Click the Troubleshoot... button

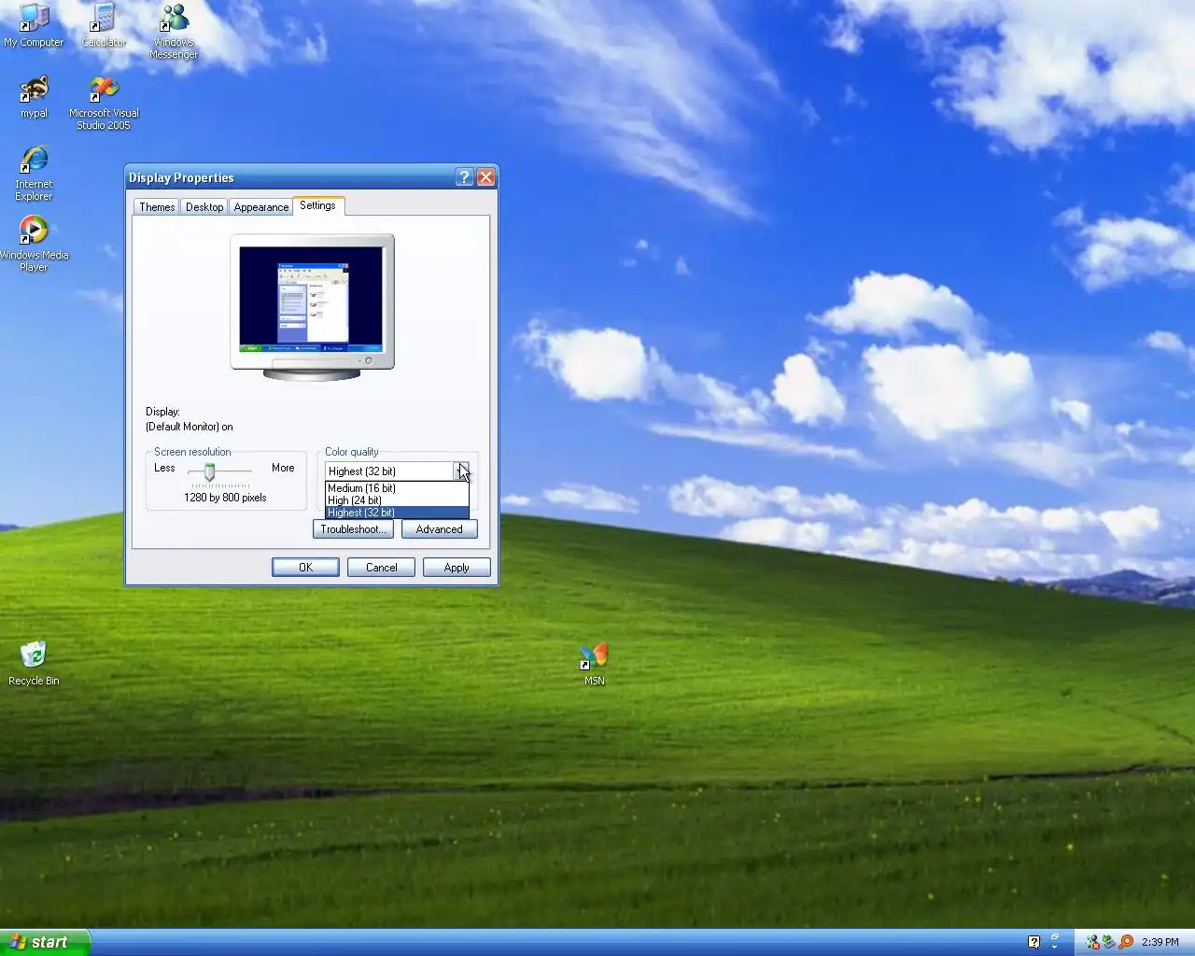coord(353,529)
